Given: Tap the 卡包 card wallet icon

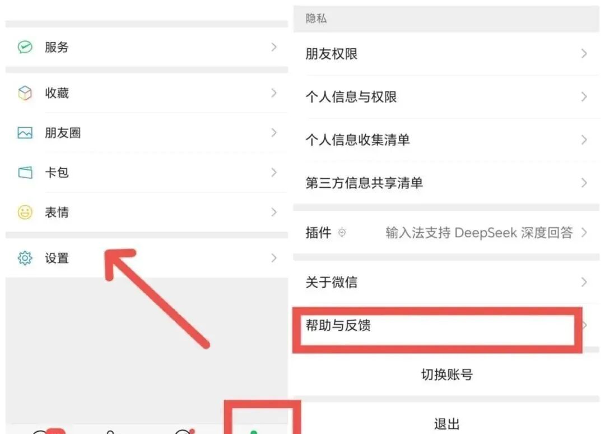Looking at the screenshot, I should (25, 173).
